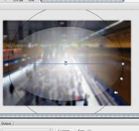Screen dimensions: 139x131
Task: Click the 0.0s elapsed time value
Action: click(31, 1)
